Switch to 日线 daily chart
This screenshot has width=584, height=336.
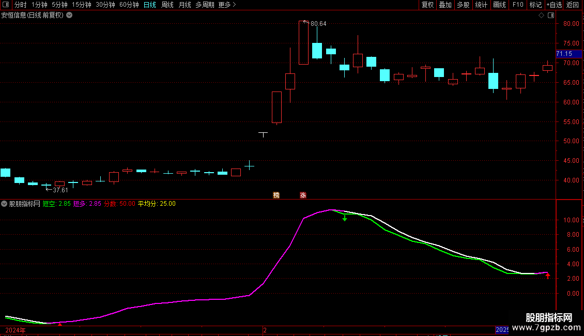(150, 5)
